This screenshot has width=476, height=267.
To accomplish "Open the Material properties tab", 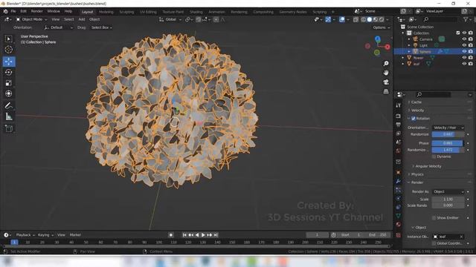I will [x=399, y=224].
